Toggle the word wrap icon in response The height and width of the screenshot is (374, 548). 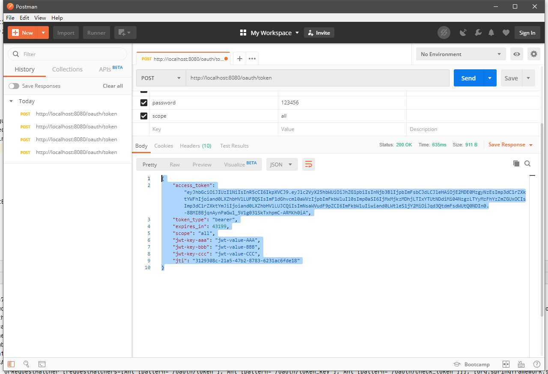coord(308,164)
